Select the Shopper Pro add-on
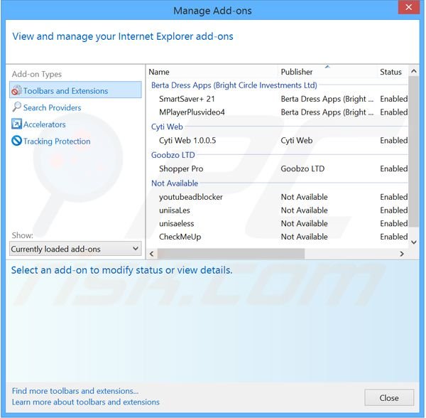 pyautogui.click(x=181, y=169)
